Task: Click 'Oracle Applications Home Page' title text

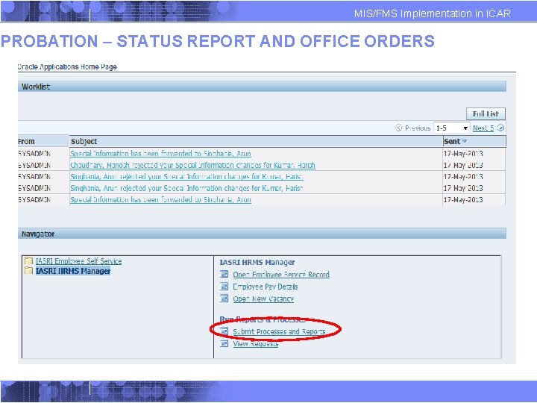Action: pos(67,67)
